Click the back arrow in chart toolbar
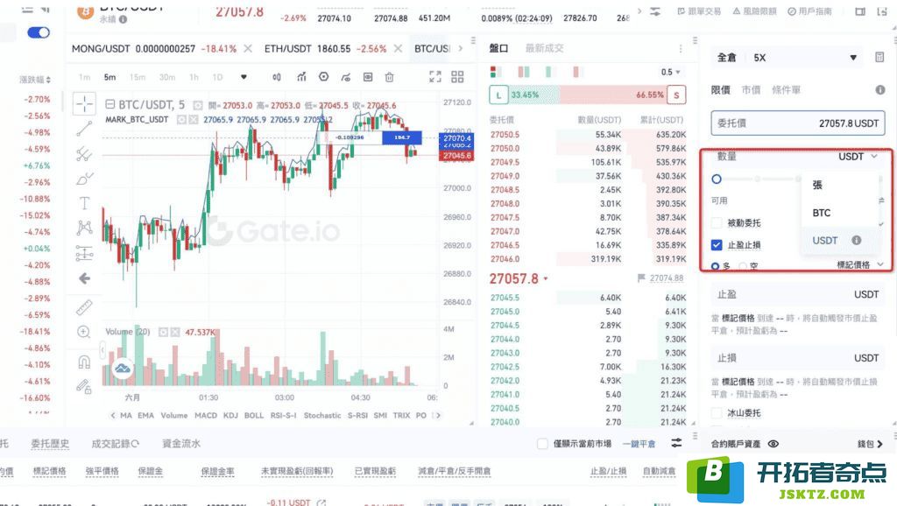The width and height of the screenshot is (897, 506). click(x=84, y=278)
